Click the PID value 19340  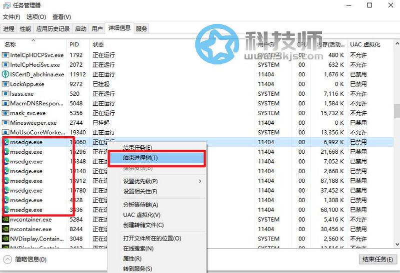78,132
